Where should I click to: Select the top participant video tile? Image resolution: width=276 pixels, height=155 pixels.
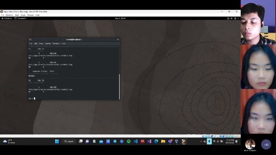pyautogui.click(x=258, y=22)
